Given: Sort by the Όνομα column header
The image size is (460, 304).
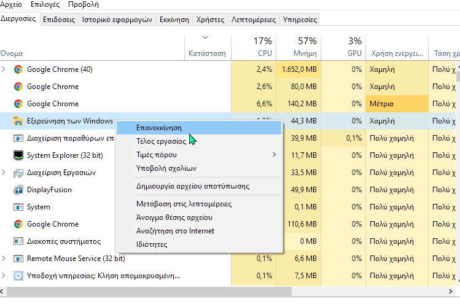Looking at the screenshot, I should pos(92,48).
